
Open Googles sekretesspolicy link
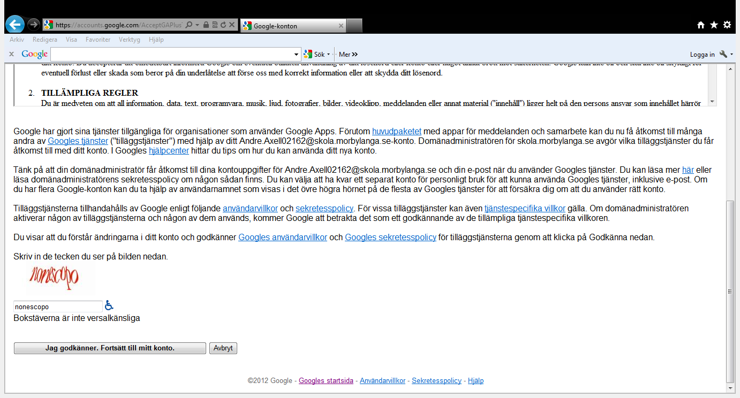[x=390, y=237]
